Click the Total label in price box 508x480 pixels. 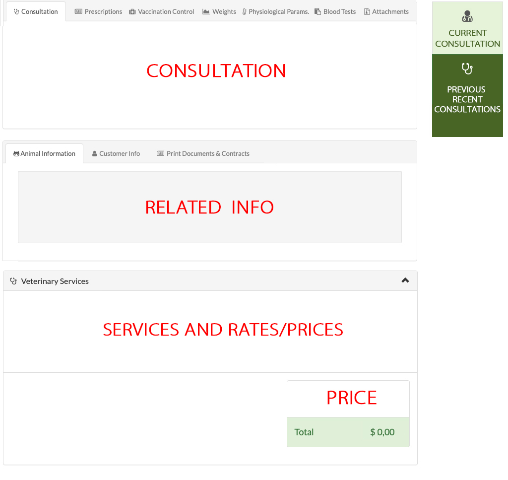pyautogui.click(x=304, y=432)
